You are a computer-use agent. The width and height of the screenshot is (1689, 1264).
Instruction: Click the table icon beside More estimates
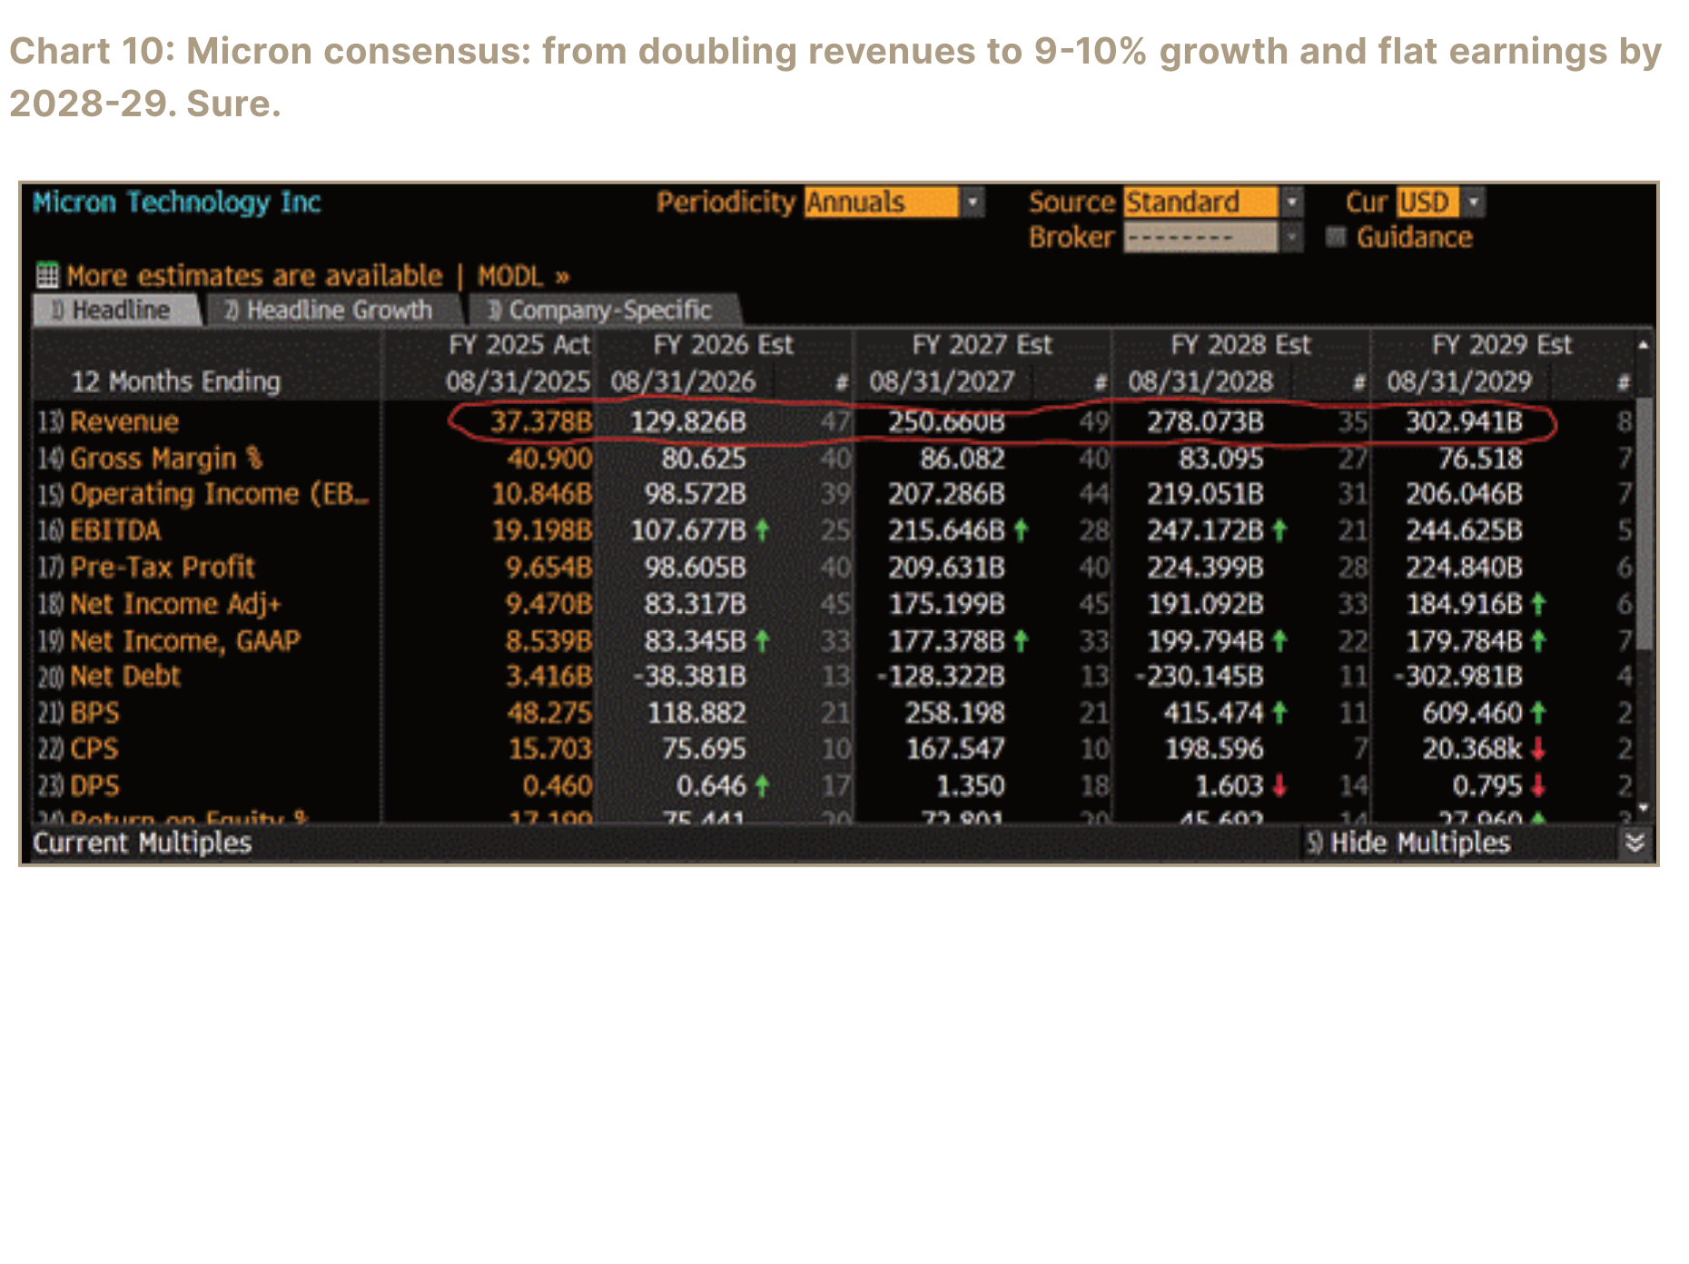47,274
